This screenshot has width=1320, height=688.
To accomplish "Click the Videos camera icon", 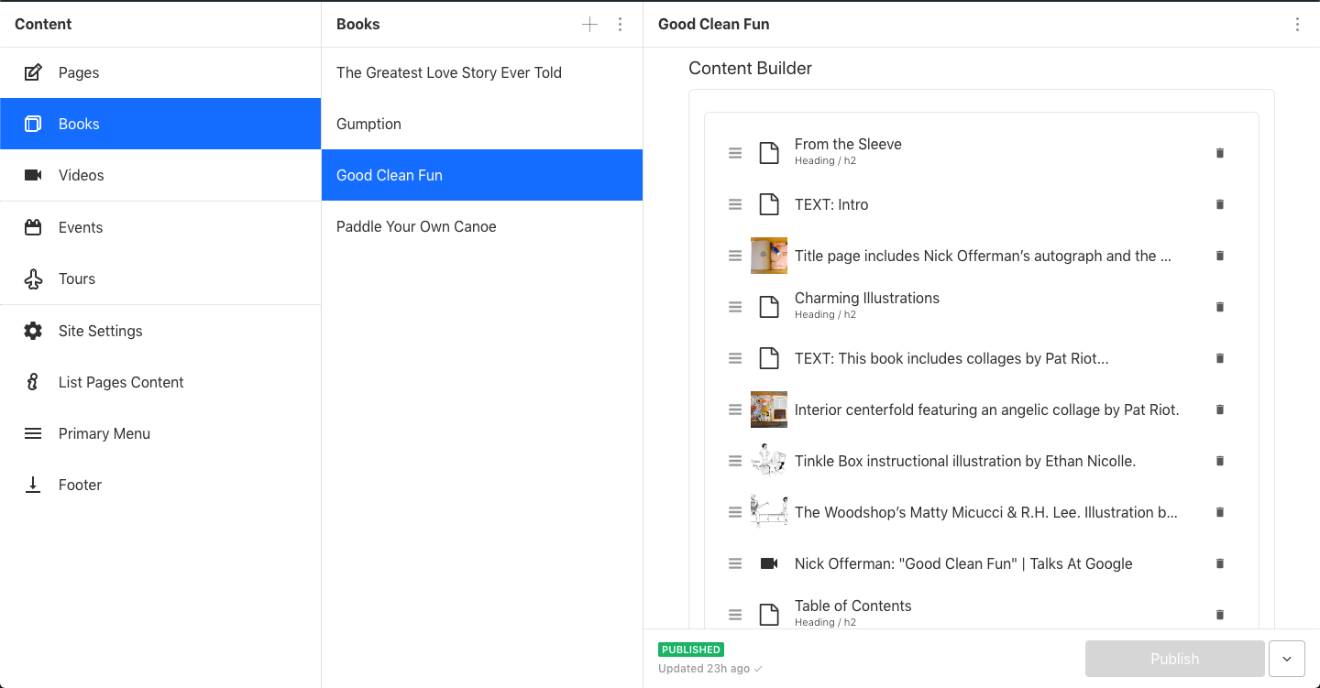I will point(33,175).
